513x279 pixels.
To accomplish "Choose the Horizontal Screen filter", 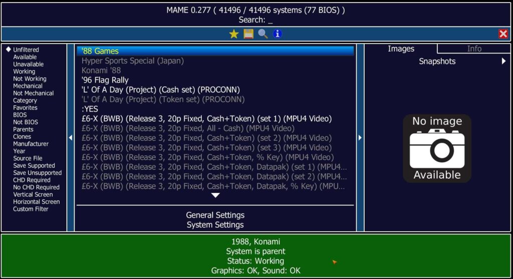I will [x=36, y=201].
